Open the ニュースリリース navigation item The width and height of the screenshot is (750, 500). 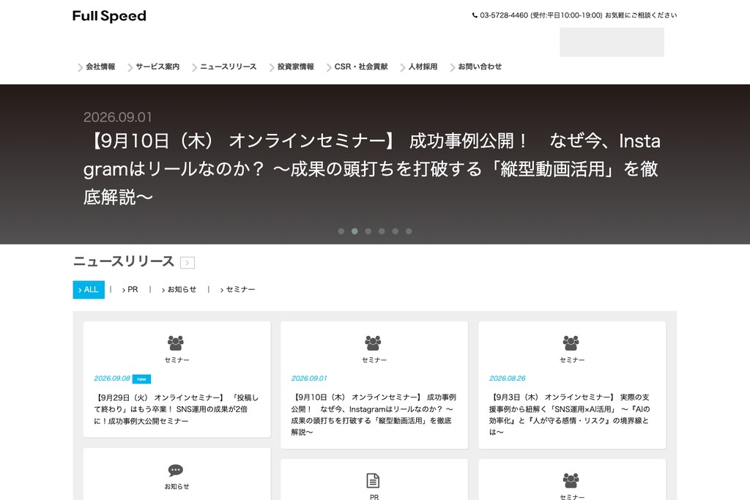point(229,67)
